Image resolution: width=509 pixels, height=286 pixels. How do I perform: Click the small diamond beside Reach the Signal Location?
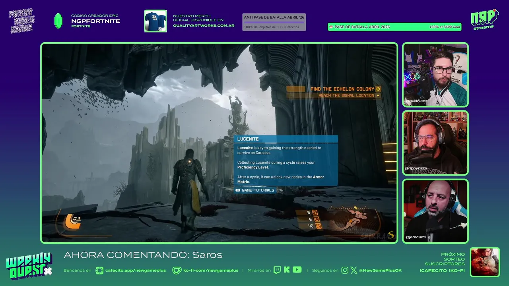[377, 95]
